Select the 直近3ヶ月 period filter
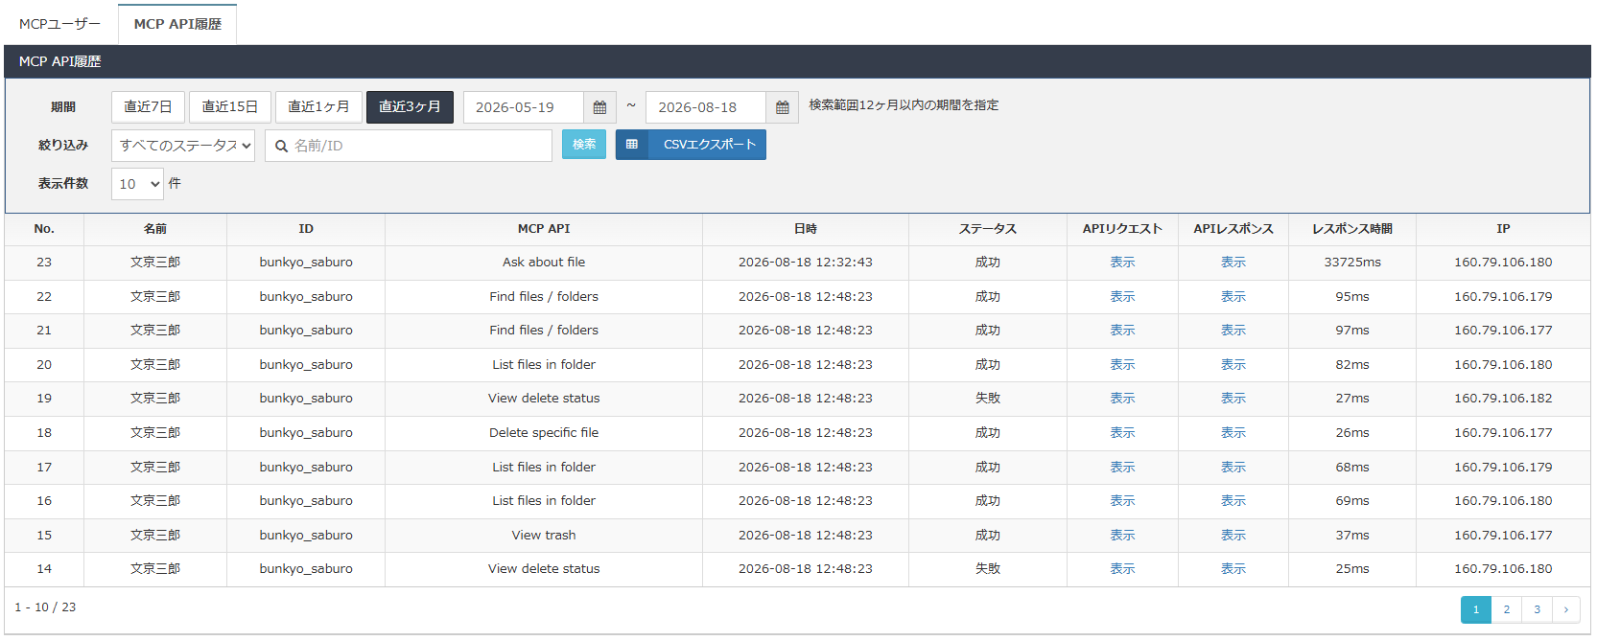1597x641 pixels. (410, 107)
